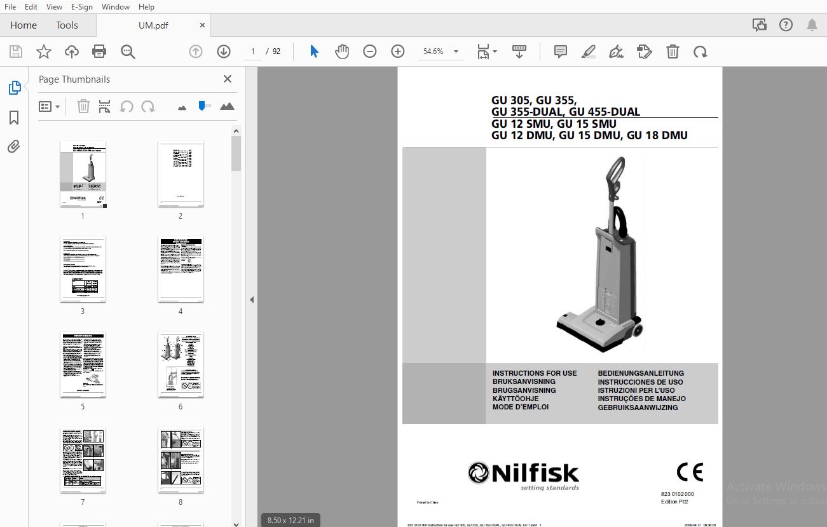Bookmark the file with the star icon
Image resolution: width=827 pixels, height=527 pixels.
(44, 51)
